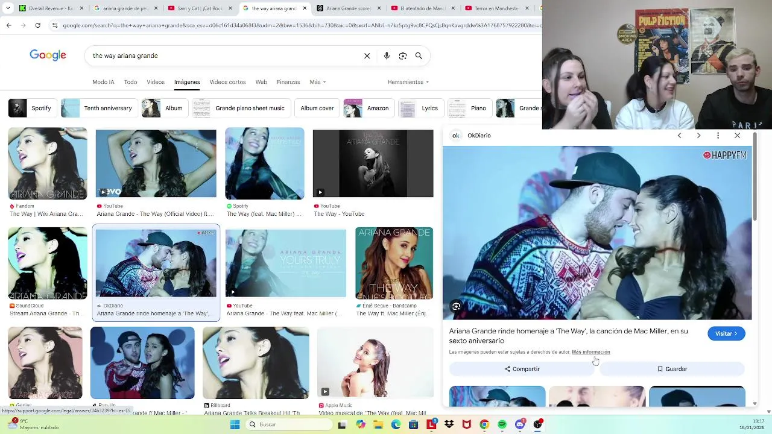Show previous image in the preview panel
772x434 pixels.
pos(679,136)
